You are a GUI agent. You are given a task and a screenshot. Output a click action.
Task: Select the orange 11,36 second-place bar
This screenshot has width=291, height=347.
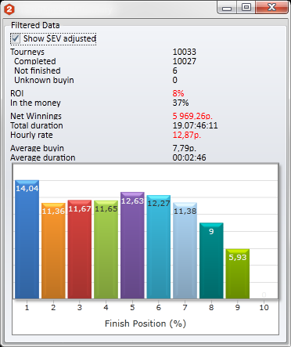coord(53,251)
